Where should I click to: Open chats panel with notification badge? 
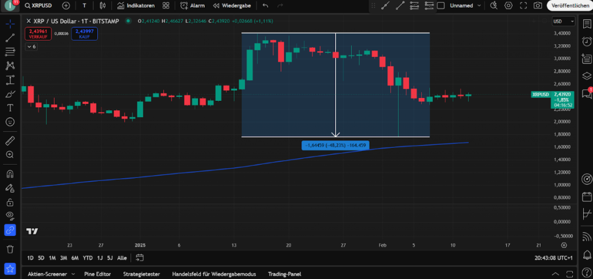(587, 93)
